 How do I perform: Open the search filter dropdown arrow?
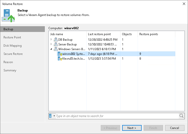click(x=54, y=116)
